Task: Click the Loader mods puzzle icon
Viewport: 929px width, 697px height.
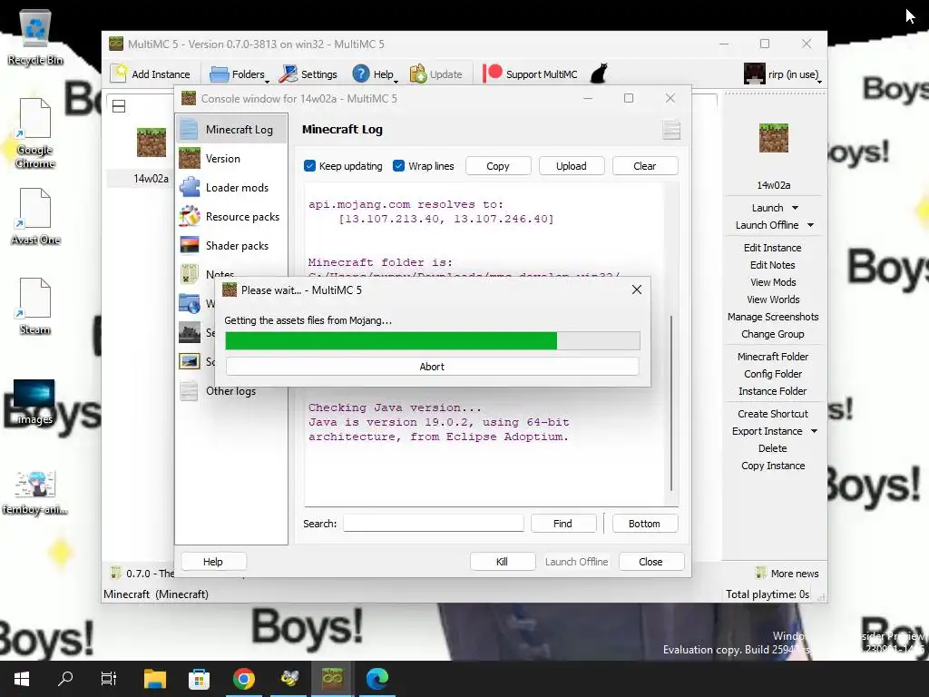Action: coord(189,187)
